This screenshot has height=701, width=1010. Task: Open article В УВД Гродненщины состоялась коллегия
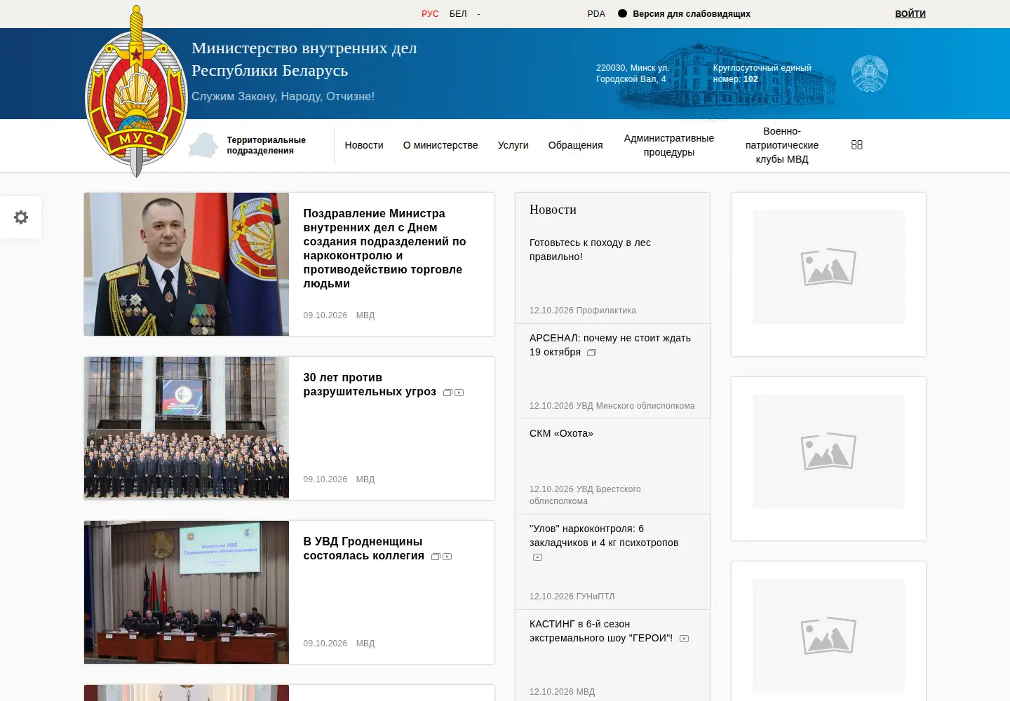point(363,548)
